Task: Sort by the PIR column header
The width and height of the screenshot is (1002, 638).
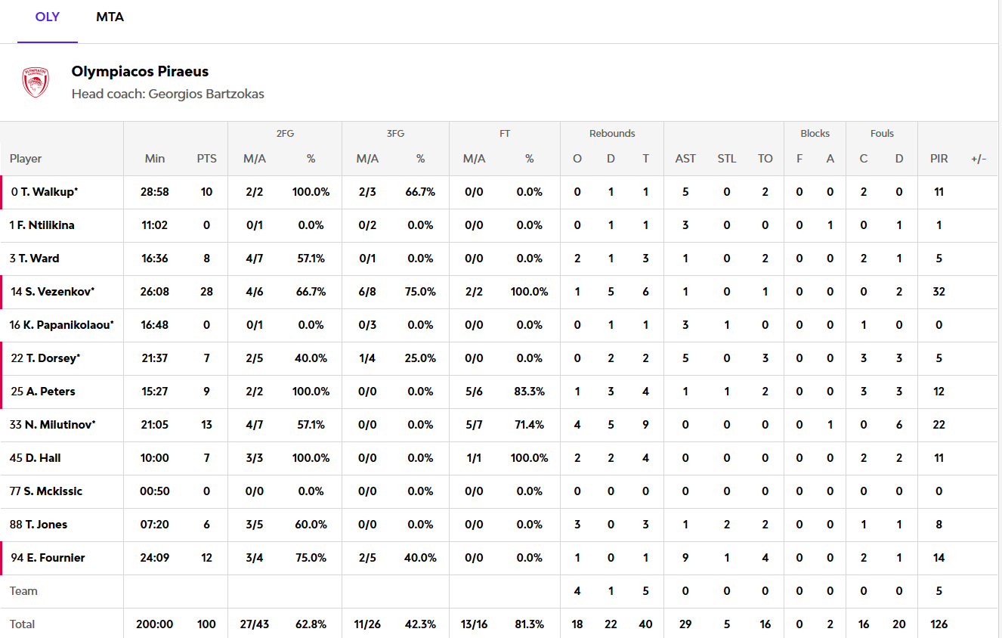Action: (939, 159)
